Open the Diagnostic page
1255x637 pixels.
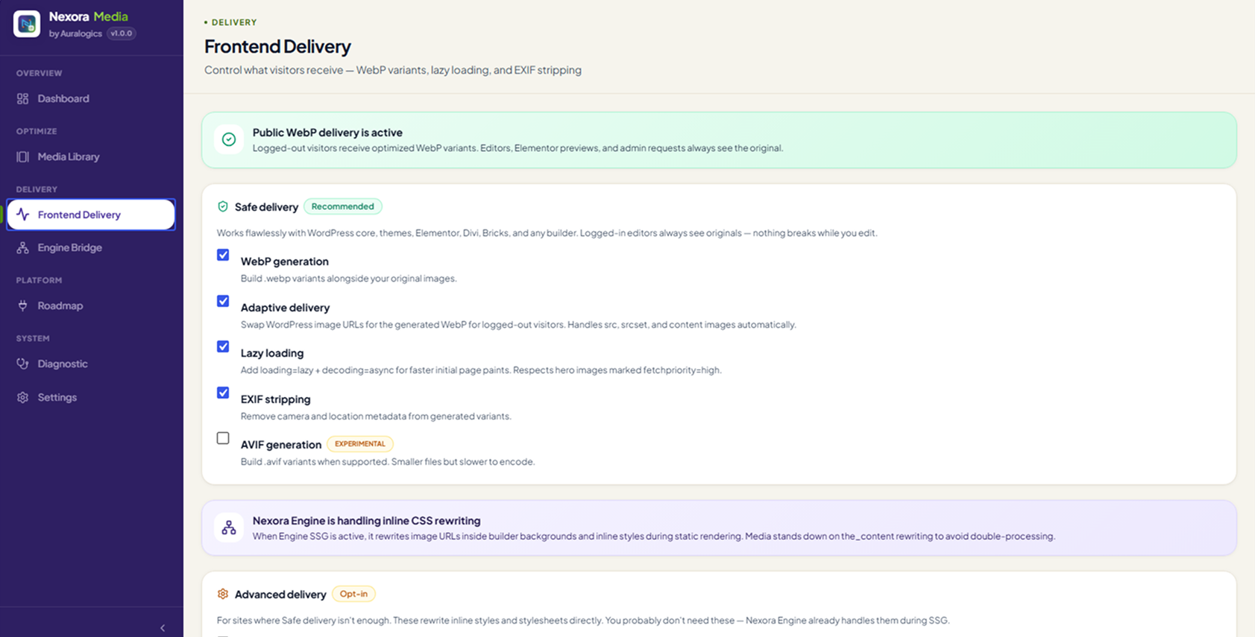point(91,364)
